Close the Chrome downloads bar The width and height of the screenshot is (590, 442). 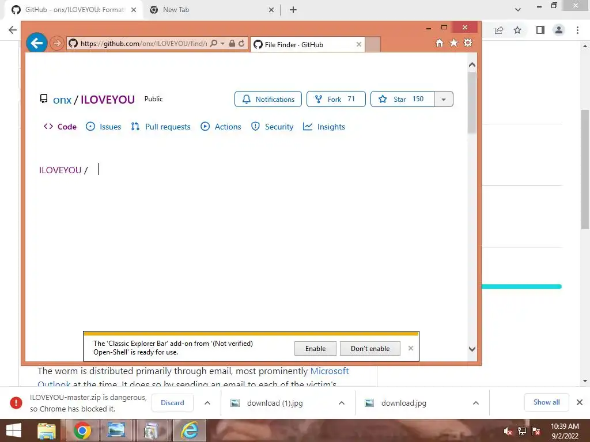[580, 402]
